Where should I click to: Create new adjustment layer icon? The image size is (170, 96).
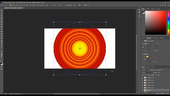(161, 93)
